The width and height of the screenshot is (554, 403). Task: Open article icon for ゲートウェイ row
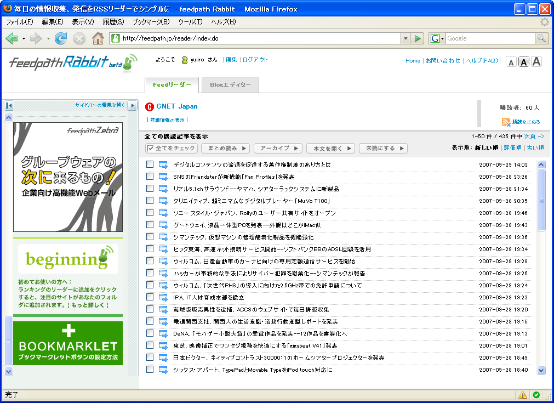[x=163, y=225]
